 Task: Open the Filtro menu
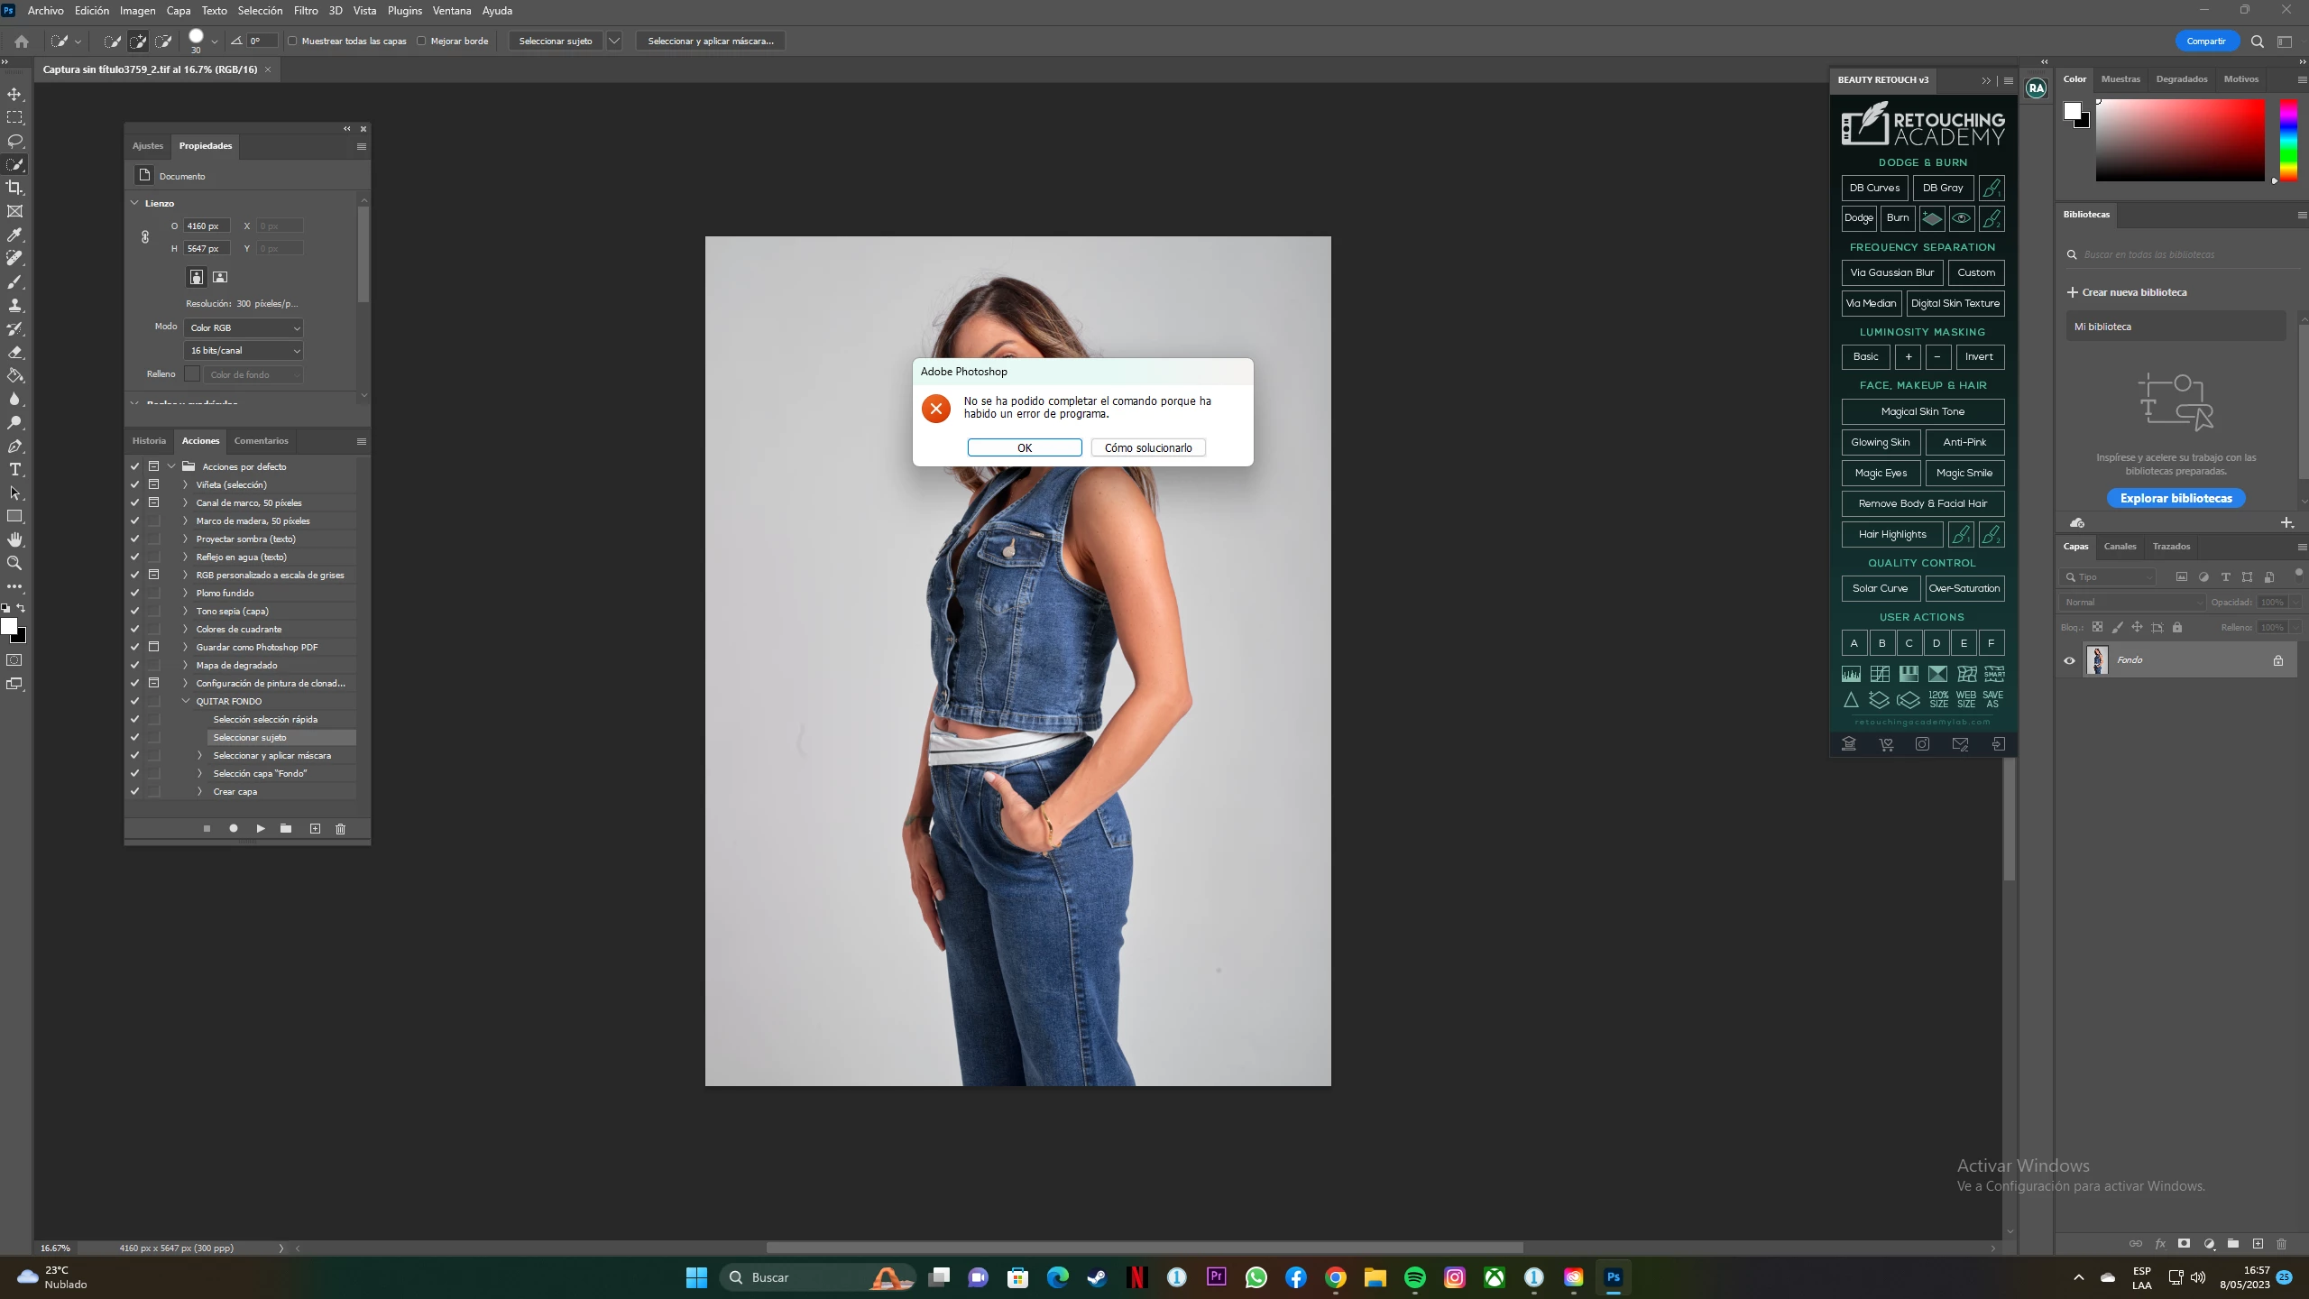tap(306, 11)
